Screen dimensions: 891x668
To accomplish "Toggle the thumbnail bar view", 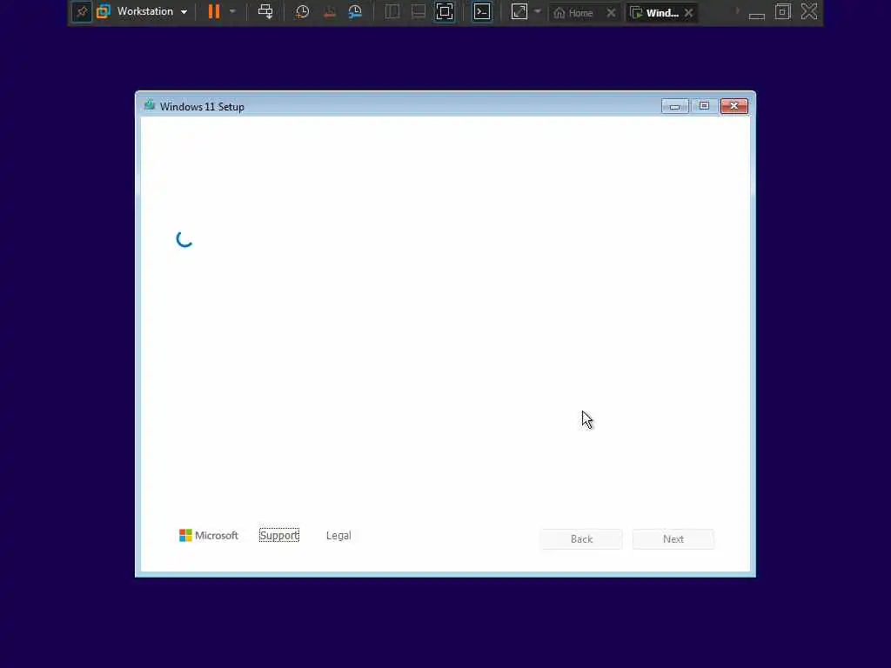I will click(419, 11).
